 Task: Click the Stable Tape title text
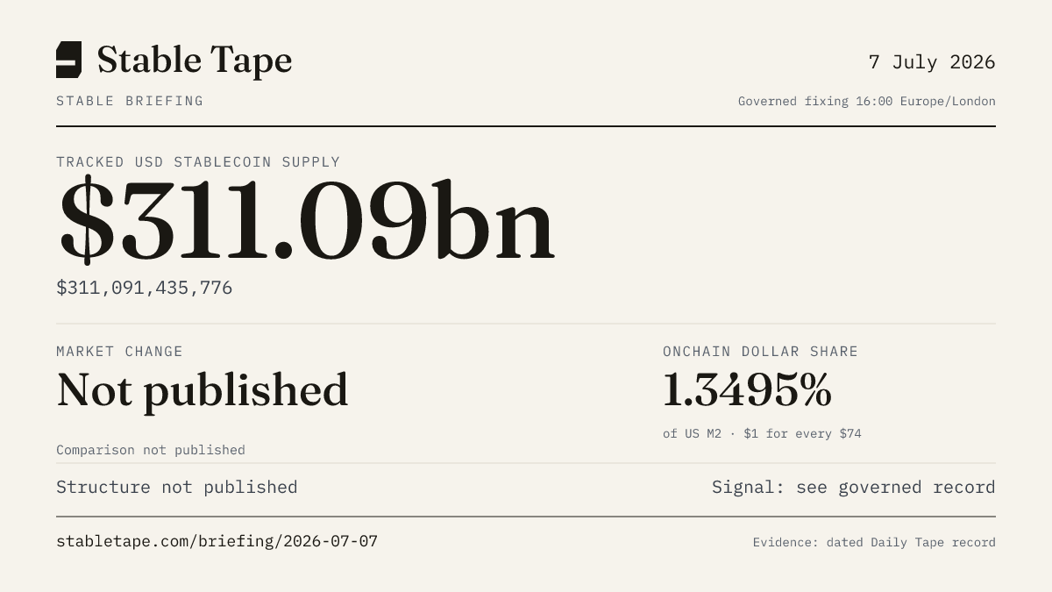point(195,61)
